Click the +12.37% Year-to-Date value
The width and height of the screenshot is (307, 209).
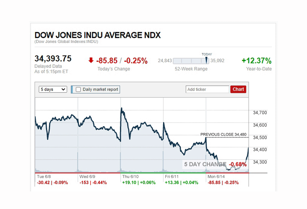[256, 60]
